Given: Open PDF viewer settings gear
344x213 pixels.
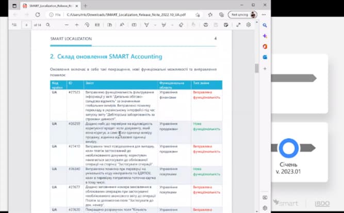Looking at the screenshot, I should tap(249, 25).
